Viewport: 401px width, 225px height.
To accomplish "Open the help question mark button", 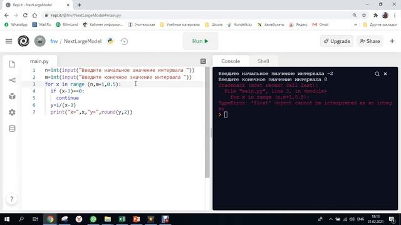I will coord(12,199).
